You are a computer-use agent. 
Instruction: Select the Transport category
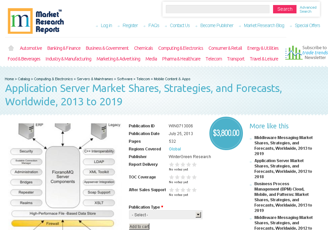236,59
